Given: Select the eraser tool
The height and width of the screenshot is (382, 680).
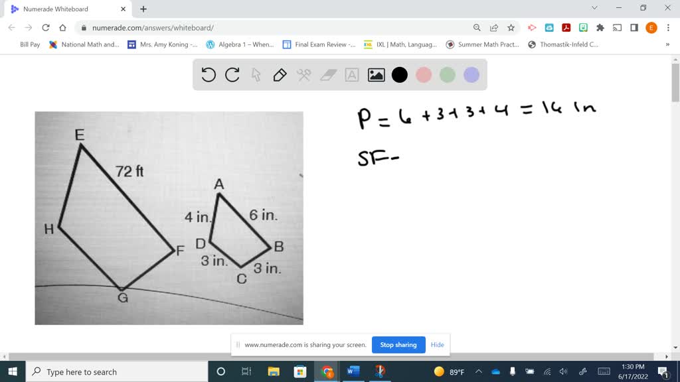Looking at the screenshot, I should click(x=327, y=75).
